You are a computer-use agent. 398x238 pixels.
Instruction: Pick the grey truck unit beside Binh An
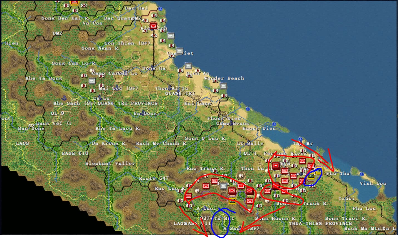point(189,66)
